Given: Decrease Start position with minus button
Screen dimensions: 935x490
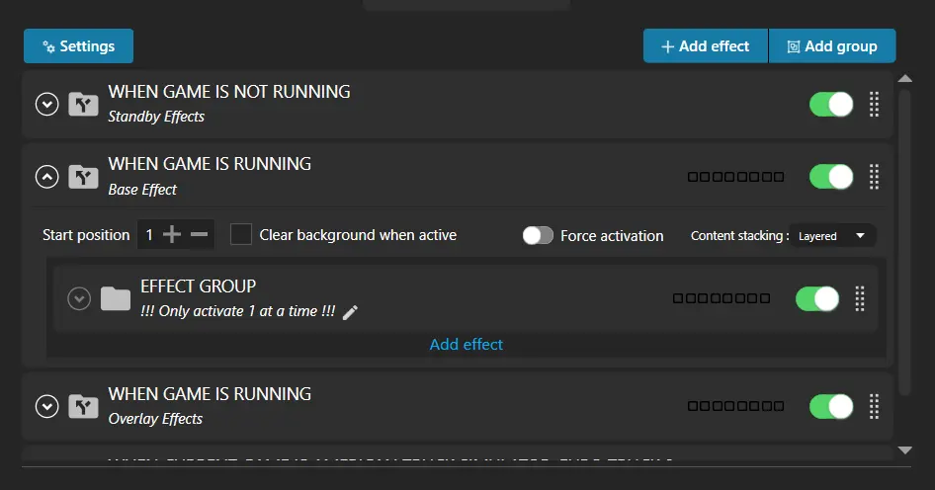Looking at the screenshot, I should pos(200,234).
